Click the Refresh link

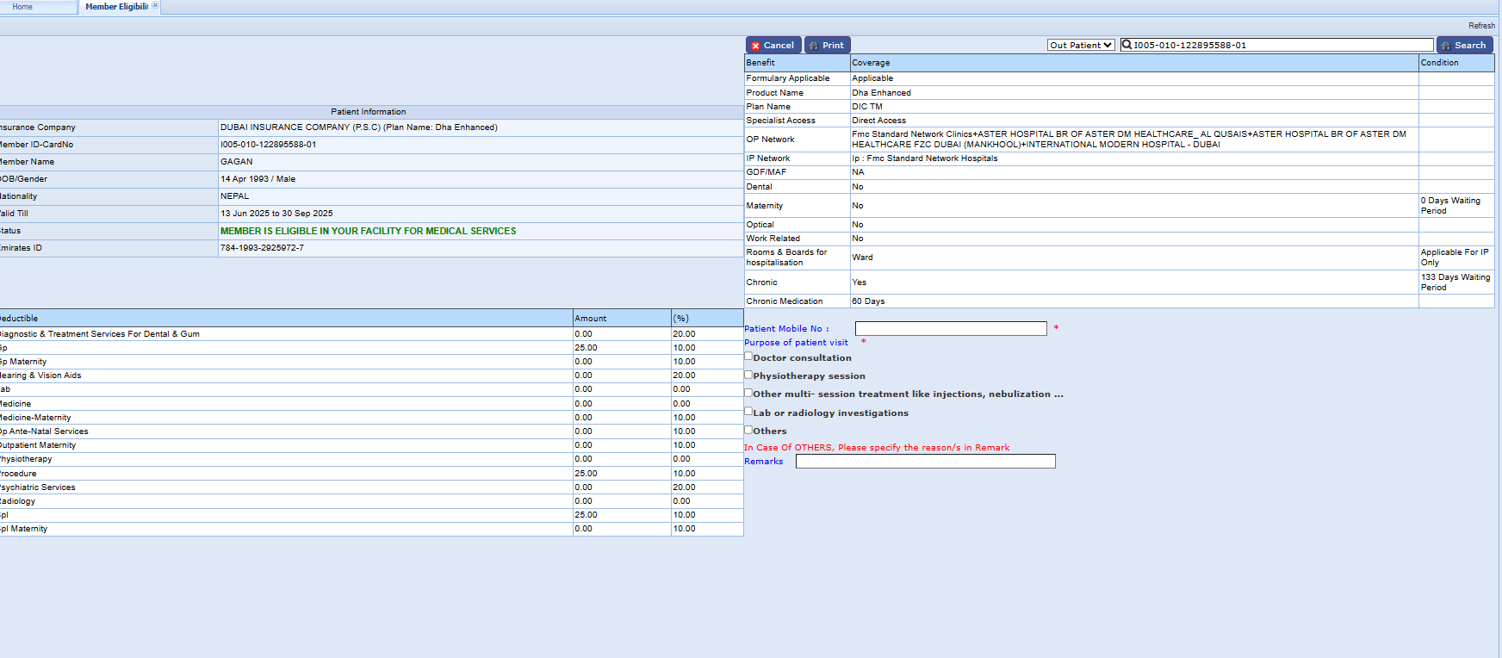[1481, 26]
